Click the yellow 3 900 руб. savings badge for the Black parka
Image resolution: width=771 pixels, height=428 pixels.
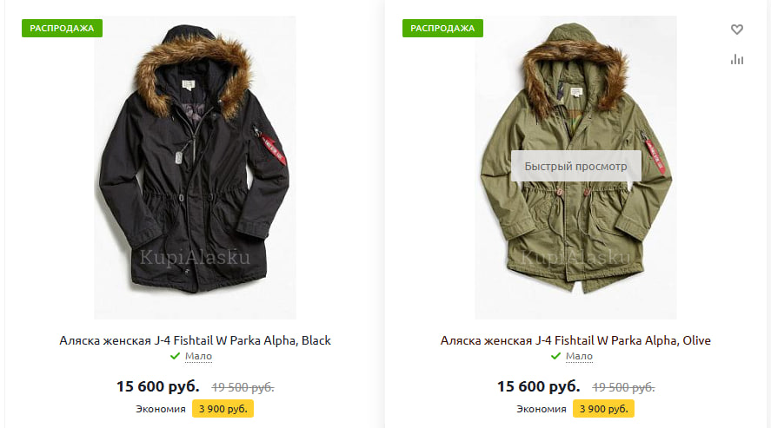223,409
